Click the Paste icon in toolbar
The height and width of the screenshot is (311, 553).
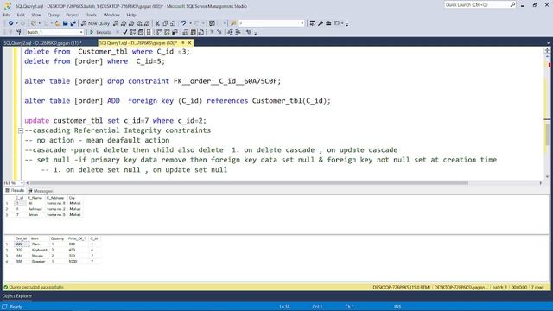click(x=173, y=23)
